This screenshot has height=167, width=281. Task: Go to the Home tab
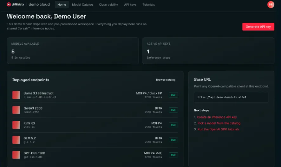tap(62, 5)
